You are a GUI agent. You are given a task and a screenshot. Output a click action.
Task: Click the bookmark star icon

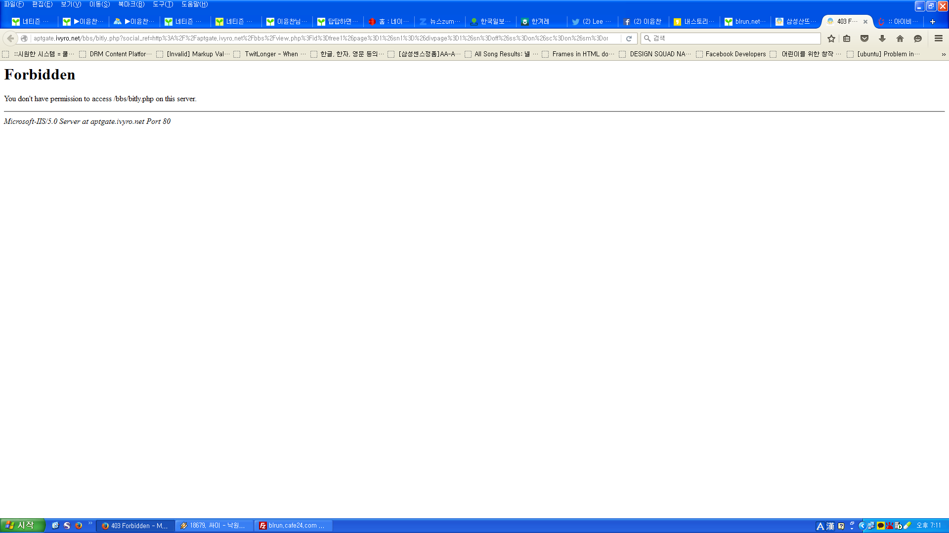(x=831, y=38)
